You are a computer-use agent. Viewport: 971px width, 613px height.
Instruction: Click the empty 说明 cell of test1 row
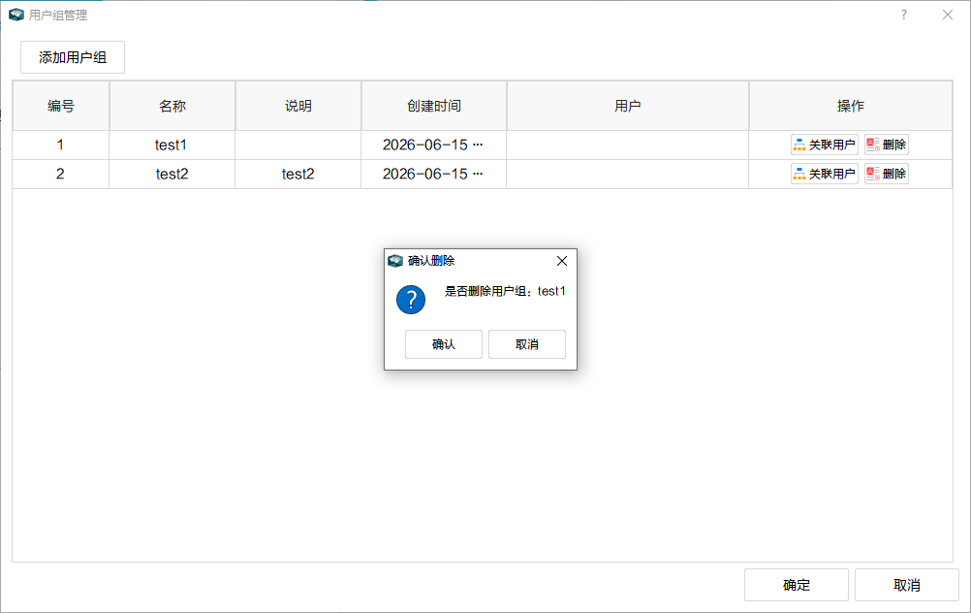[x=298, y=145]
